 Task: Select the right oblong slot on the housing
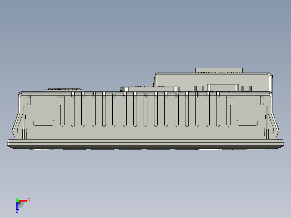pos(247,123)
